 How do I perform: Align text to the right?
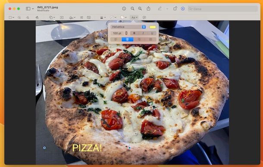(x=139, y=39)
